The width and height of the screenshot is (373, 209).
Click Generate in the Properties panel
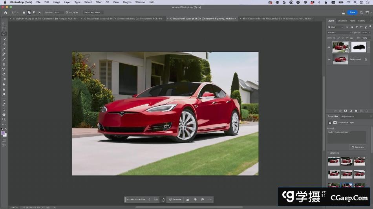358,147
